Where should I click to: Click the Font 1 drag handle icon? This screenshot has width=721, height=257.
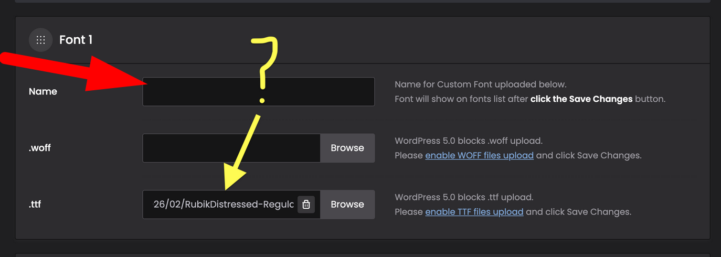coord(40,40)
